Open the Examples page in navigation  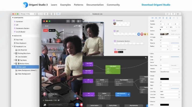(66, 5)
